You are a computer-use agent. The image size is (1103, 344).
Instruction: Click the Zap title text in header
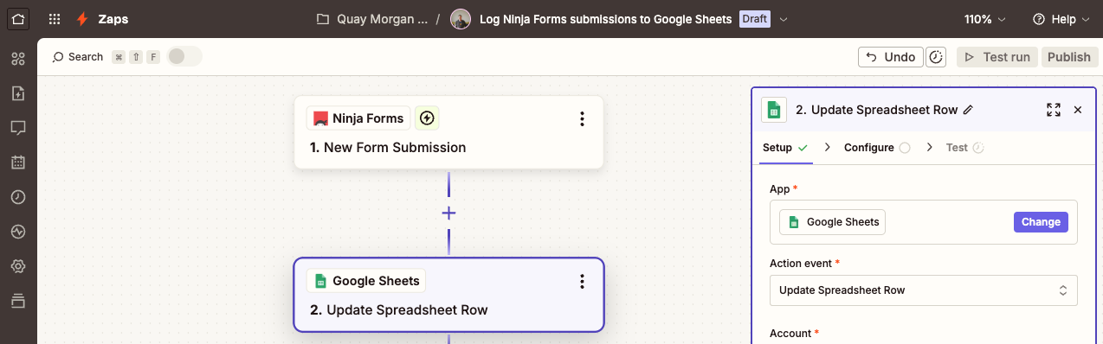(x=605, y=19)
